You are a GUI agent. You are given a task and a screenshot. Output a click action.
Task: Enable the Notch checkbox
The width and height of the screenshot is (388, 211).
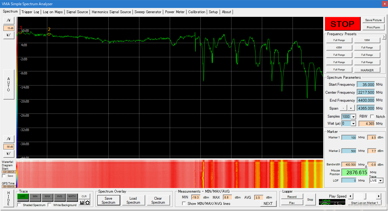[x=372, y=116]
